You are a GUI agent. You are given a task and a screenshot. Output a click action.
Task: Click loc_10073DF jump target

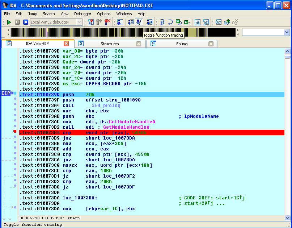[119, 187]
